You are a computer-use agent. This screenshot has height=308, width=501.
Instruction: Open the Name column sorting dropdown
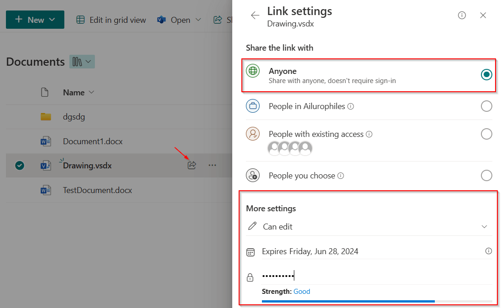pyautogui.click(x=91, y=92)
